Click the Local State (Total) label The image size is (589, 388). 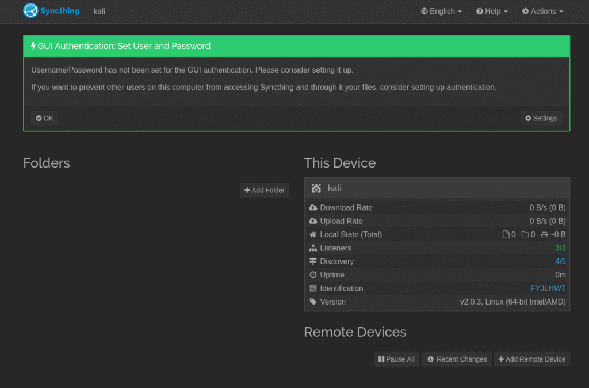(351, 235)
